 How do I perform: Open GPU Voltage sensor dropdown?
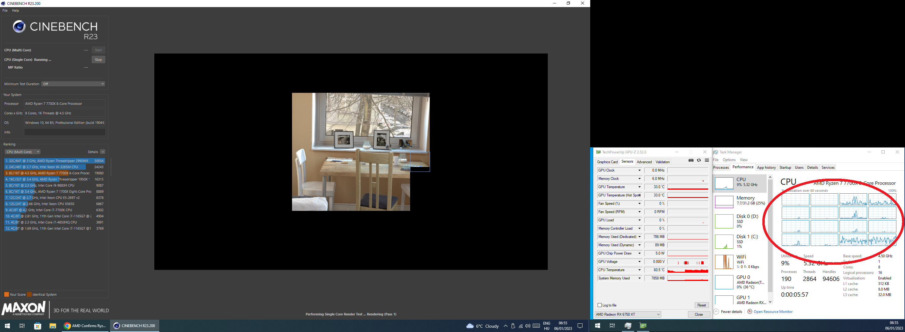pos(639,262)
